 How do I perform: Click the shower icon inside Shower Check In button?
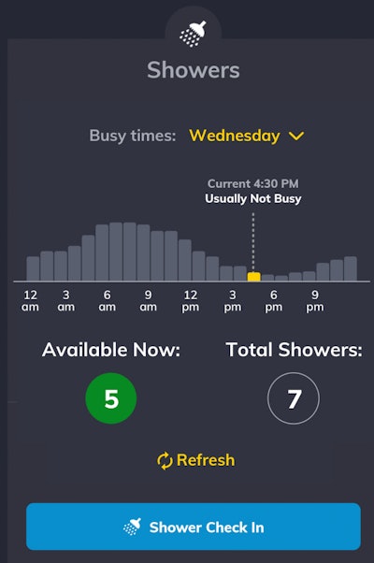(x=132, y=527)
